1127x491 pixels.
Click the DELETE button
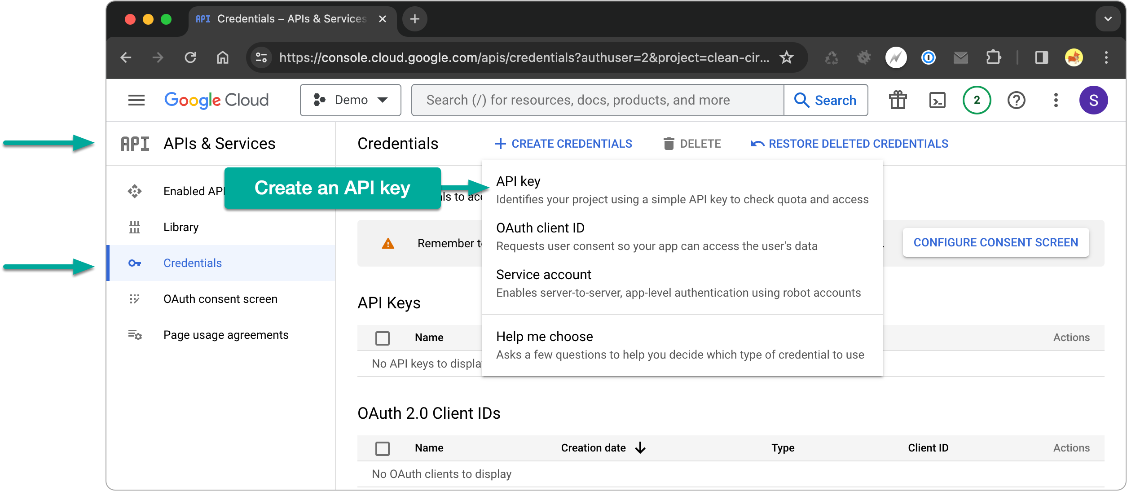click(692, 144)
